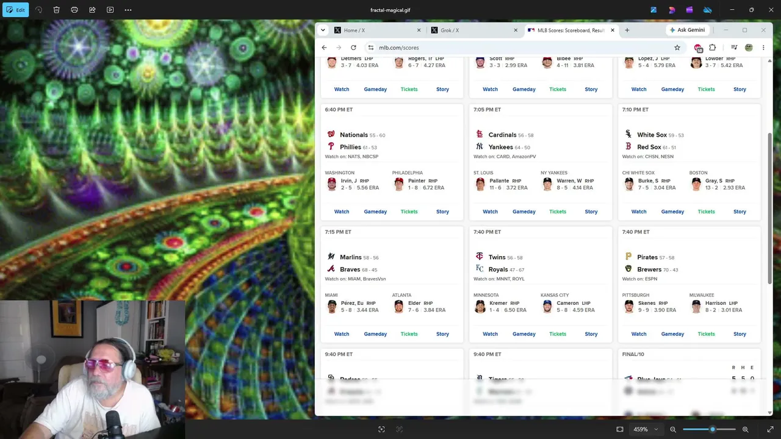Viewport: 781px width, 439px height.
Task: Click pitcher Skenes headshot
Action: click(x=629, y=307)
